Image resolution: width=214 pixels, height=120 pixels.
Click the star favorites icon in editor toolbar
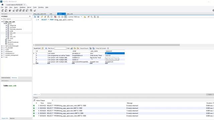(x=85, y=17)
